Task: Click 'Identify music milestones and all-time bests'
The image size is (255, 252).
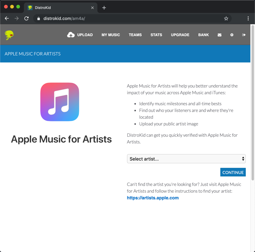Action: [180, 104]
